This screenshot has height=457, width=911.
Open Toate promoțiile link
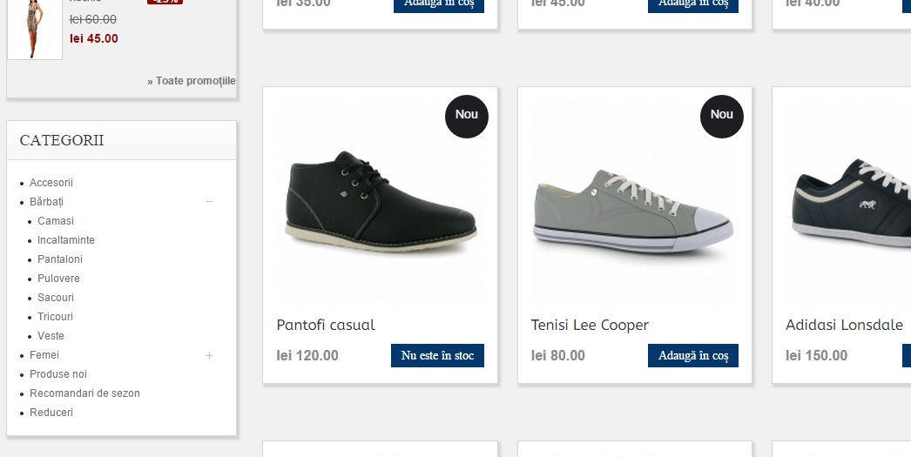pos(192,81)
